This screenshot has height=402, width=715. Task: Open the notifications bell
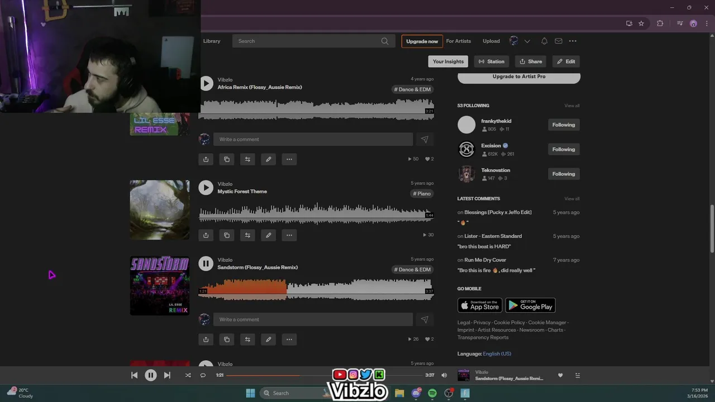pos(544,41)
